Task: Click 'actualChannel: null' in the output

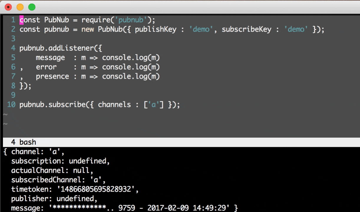Action: click(x=52, y=170)
